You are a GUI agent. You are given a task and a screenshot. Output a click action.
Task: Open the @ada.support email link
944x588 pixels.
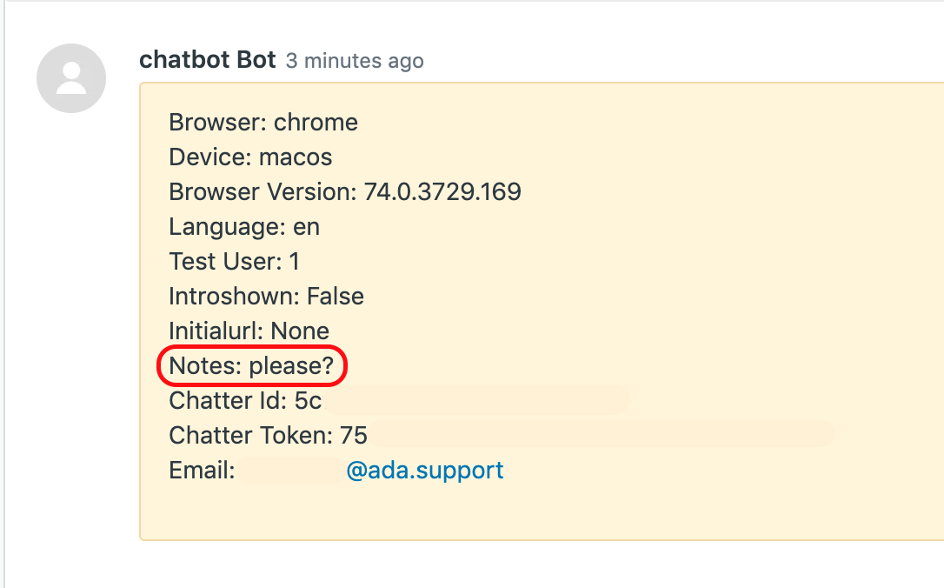pyautogui.click(x=425, y=471)
